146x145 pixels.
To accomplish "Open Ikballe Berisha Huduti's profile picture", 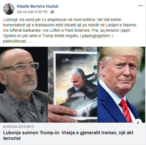I will tap(9, 9).
